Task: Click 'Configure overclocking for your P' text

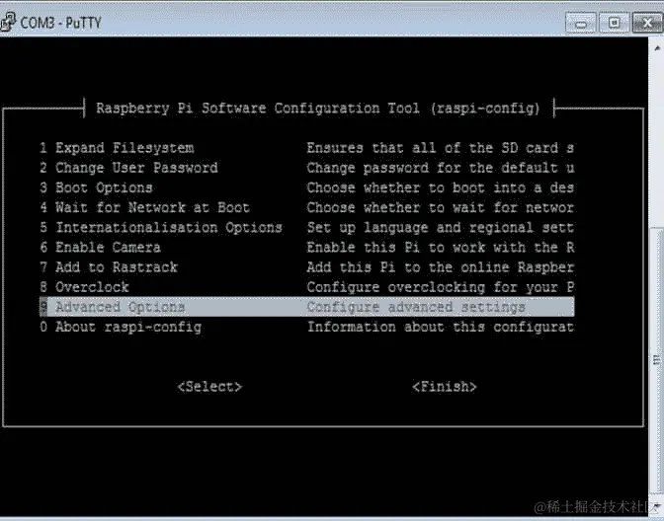Action: point(441,287)
